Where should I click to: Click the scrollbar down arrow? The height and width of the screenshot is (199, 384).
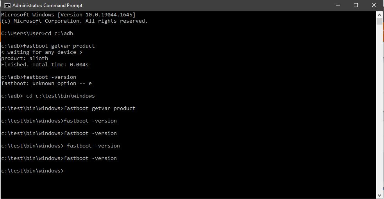point(379,195)
